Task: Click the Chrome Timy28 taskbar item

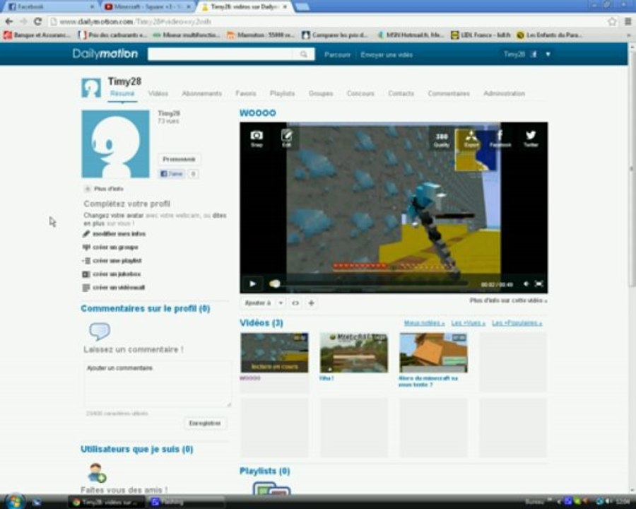Action: (x=107, y=502)
